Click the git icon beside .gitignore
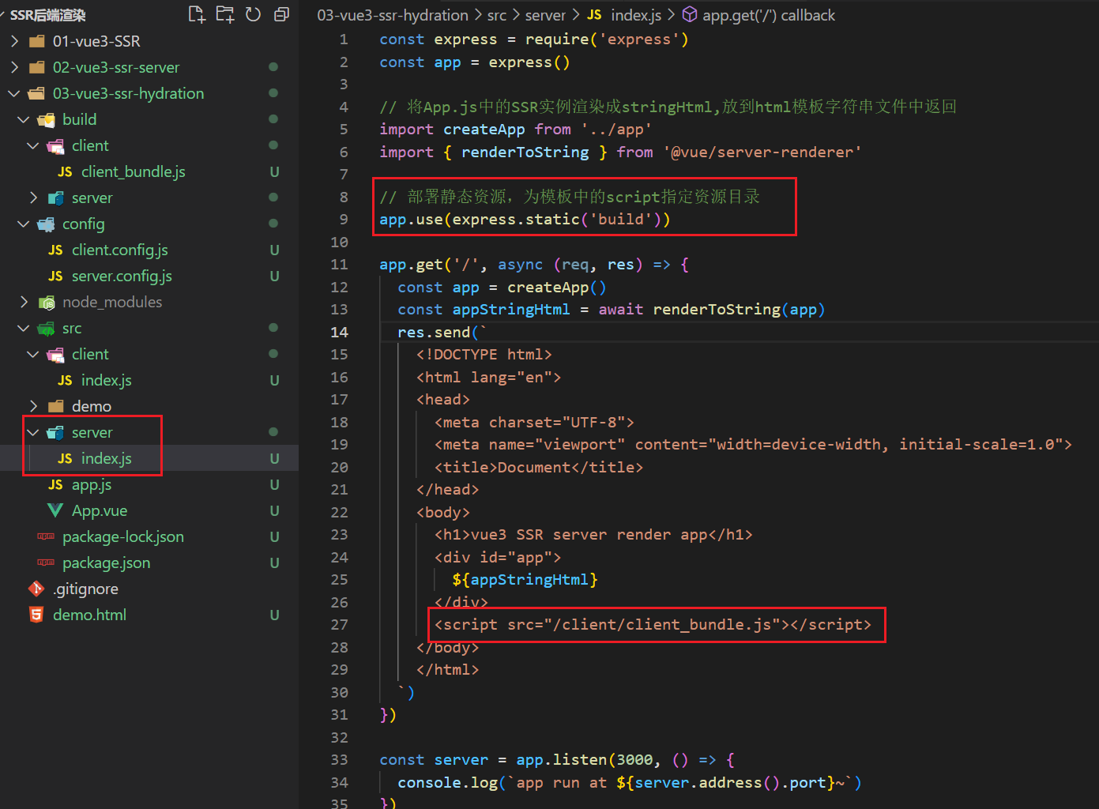Screen dimensions: 1099x809 36,589
